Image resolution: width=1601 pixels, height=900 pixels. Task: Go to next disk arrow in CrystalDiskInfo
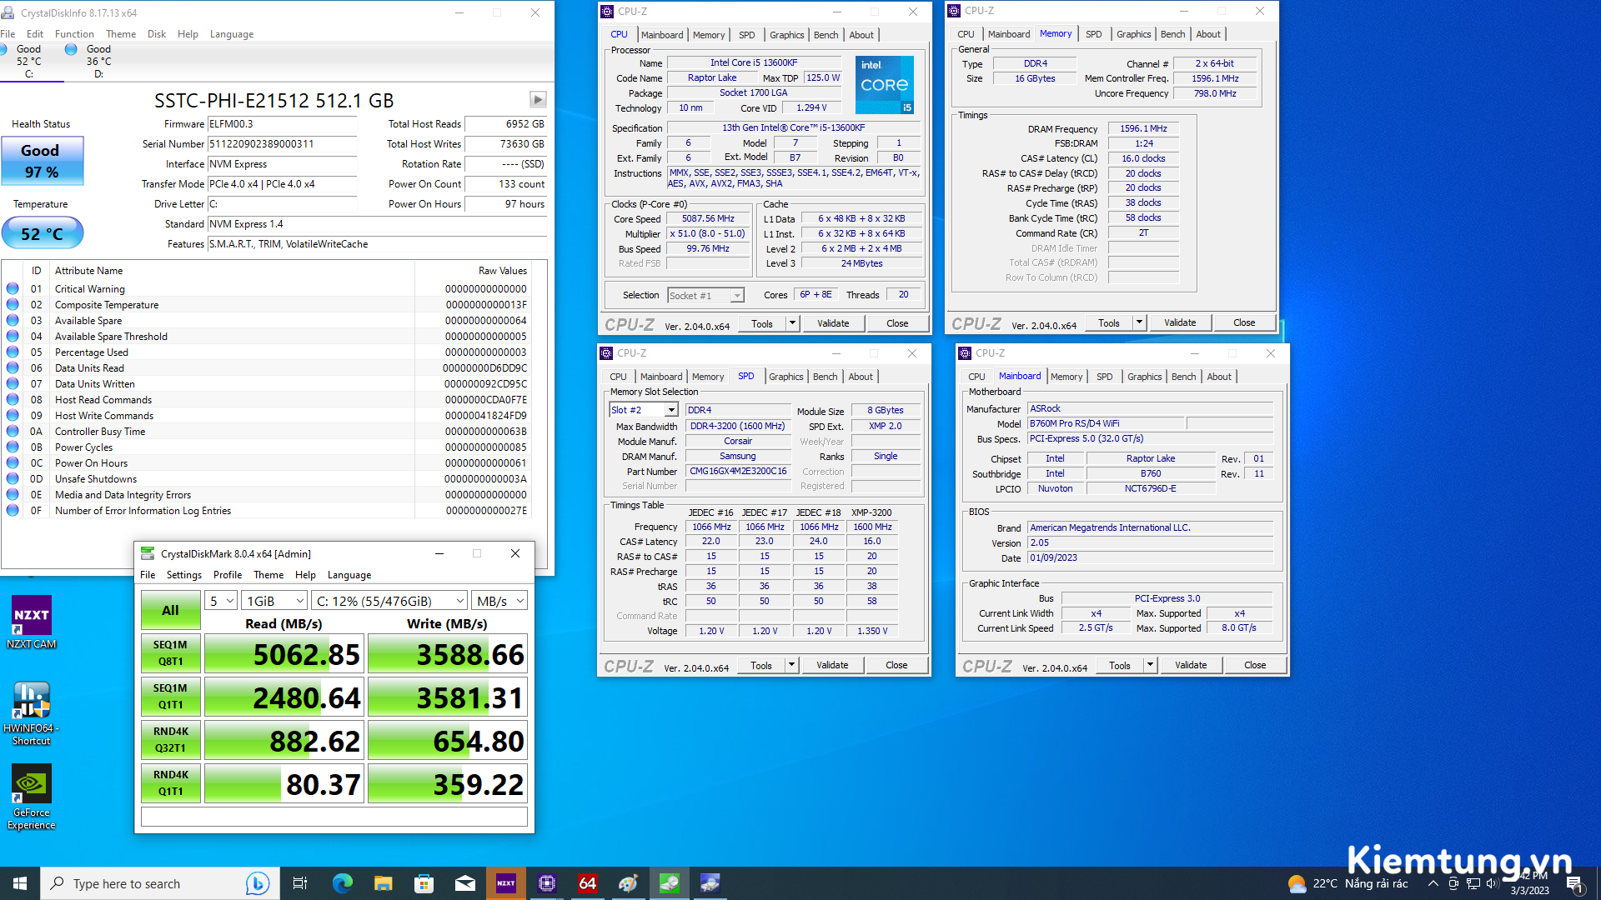pos(538,100)
